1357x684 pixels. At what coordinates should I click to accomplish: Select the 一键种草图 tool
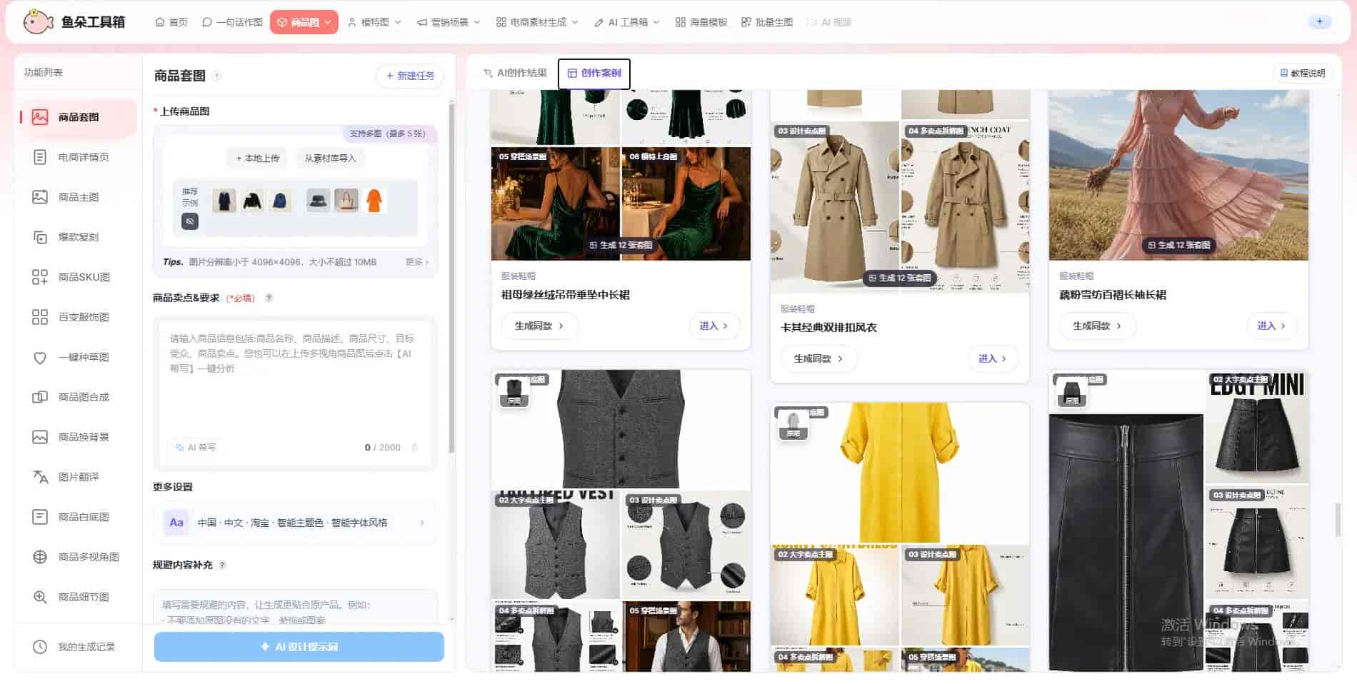[x=78, y=357]
